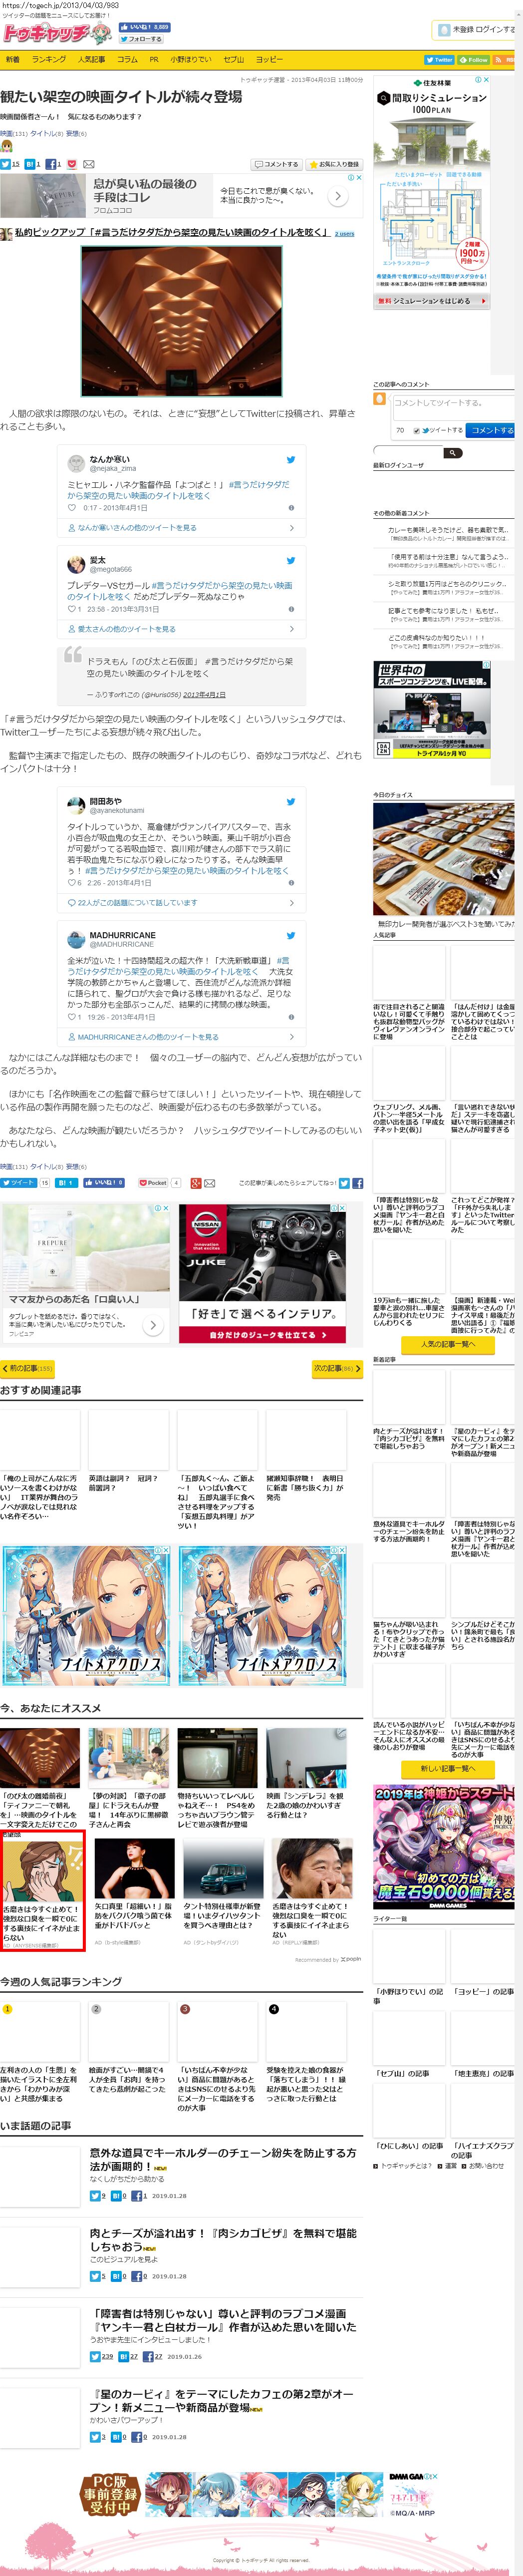This screenshot has height=2576, width=523.
Task: Click the arrow on the 息が臭い ad banner
Action: [x=338, y=197]
